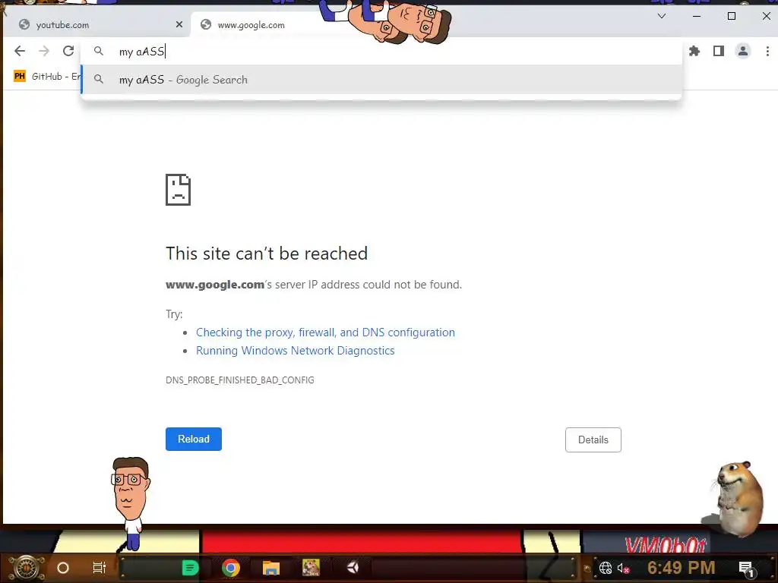Choose the 'my aASS - Google Search' suggestion
Screen dimensions: 778x583
tap(381, 79)
